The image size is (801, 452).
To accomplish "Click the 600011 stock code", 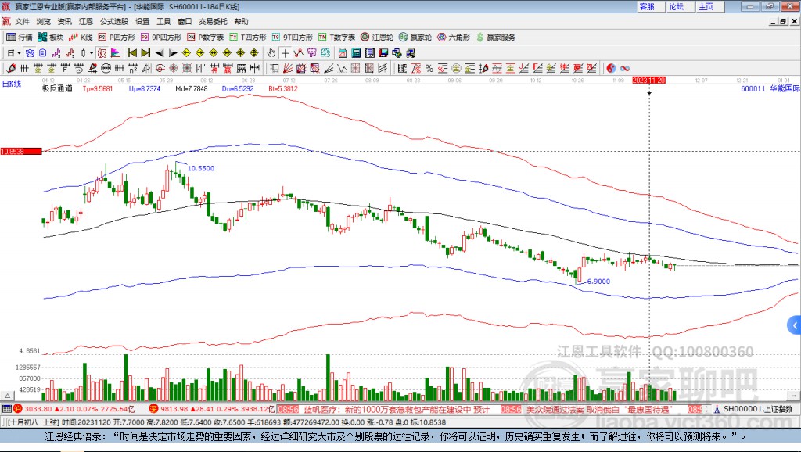I will (753, 88).
